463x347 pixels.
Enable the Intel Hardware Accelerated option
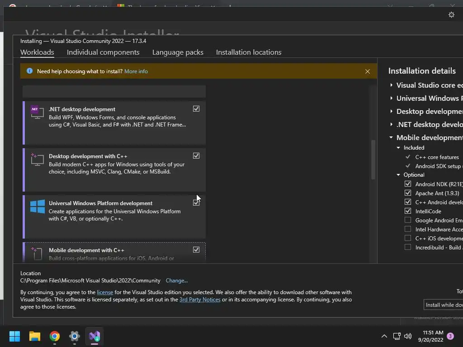pyautogui.click(x=408, y=229)
